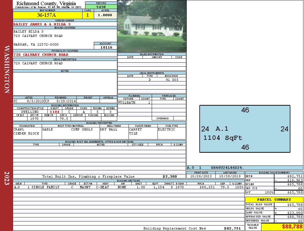Select the land value $23,000
This screenshot has width=304, height=231.
(x=294, y=213)
